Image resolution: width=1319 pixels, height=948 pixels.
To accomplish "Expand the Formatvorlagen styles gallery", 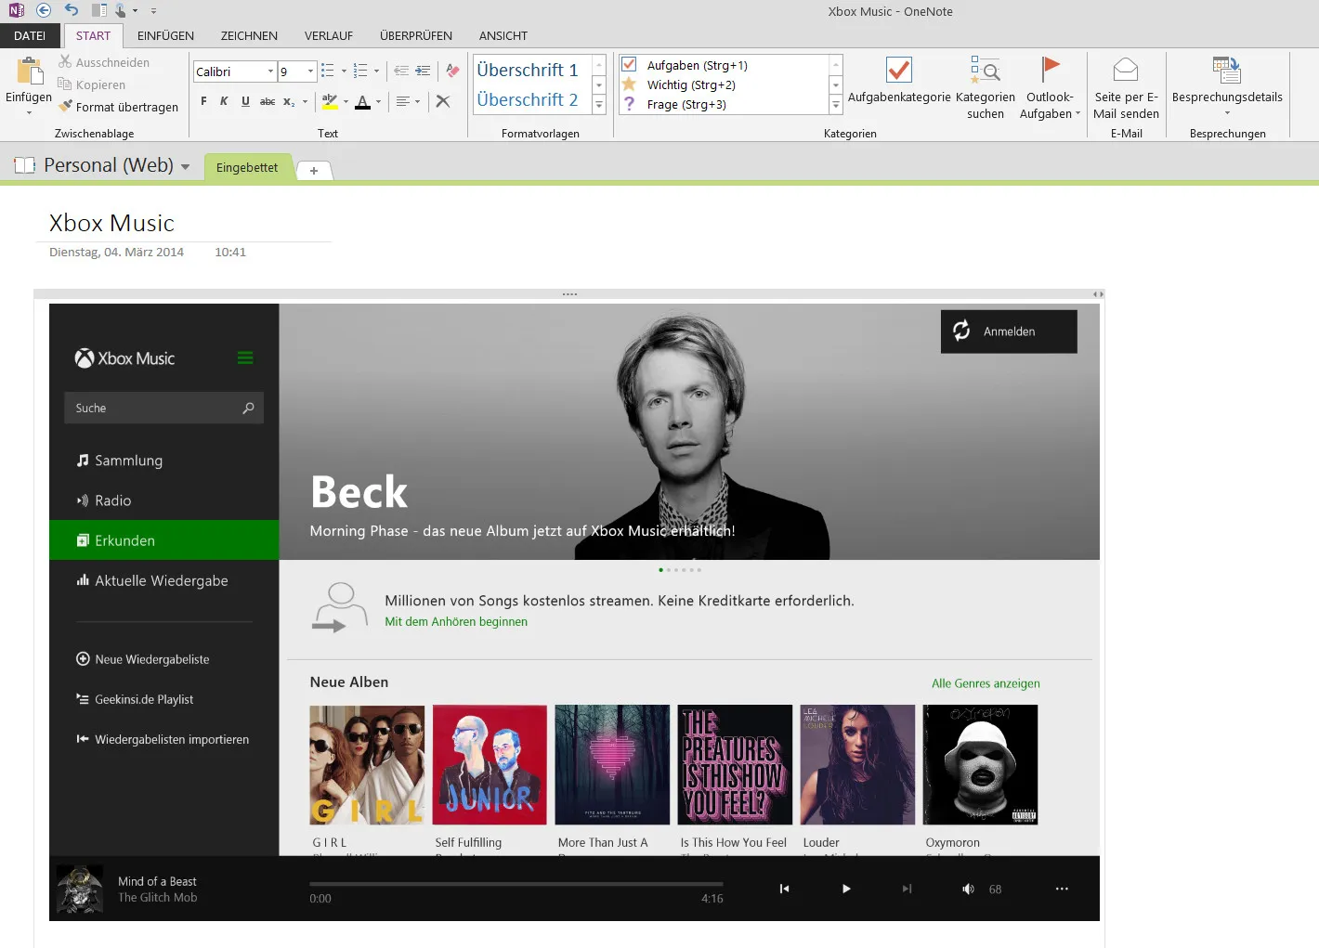I will tap(599, 105).
